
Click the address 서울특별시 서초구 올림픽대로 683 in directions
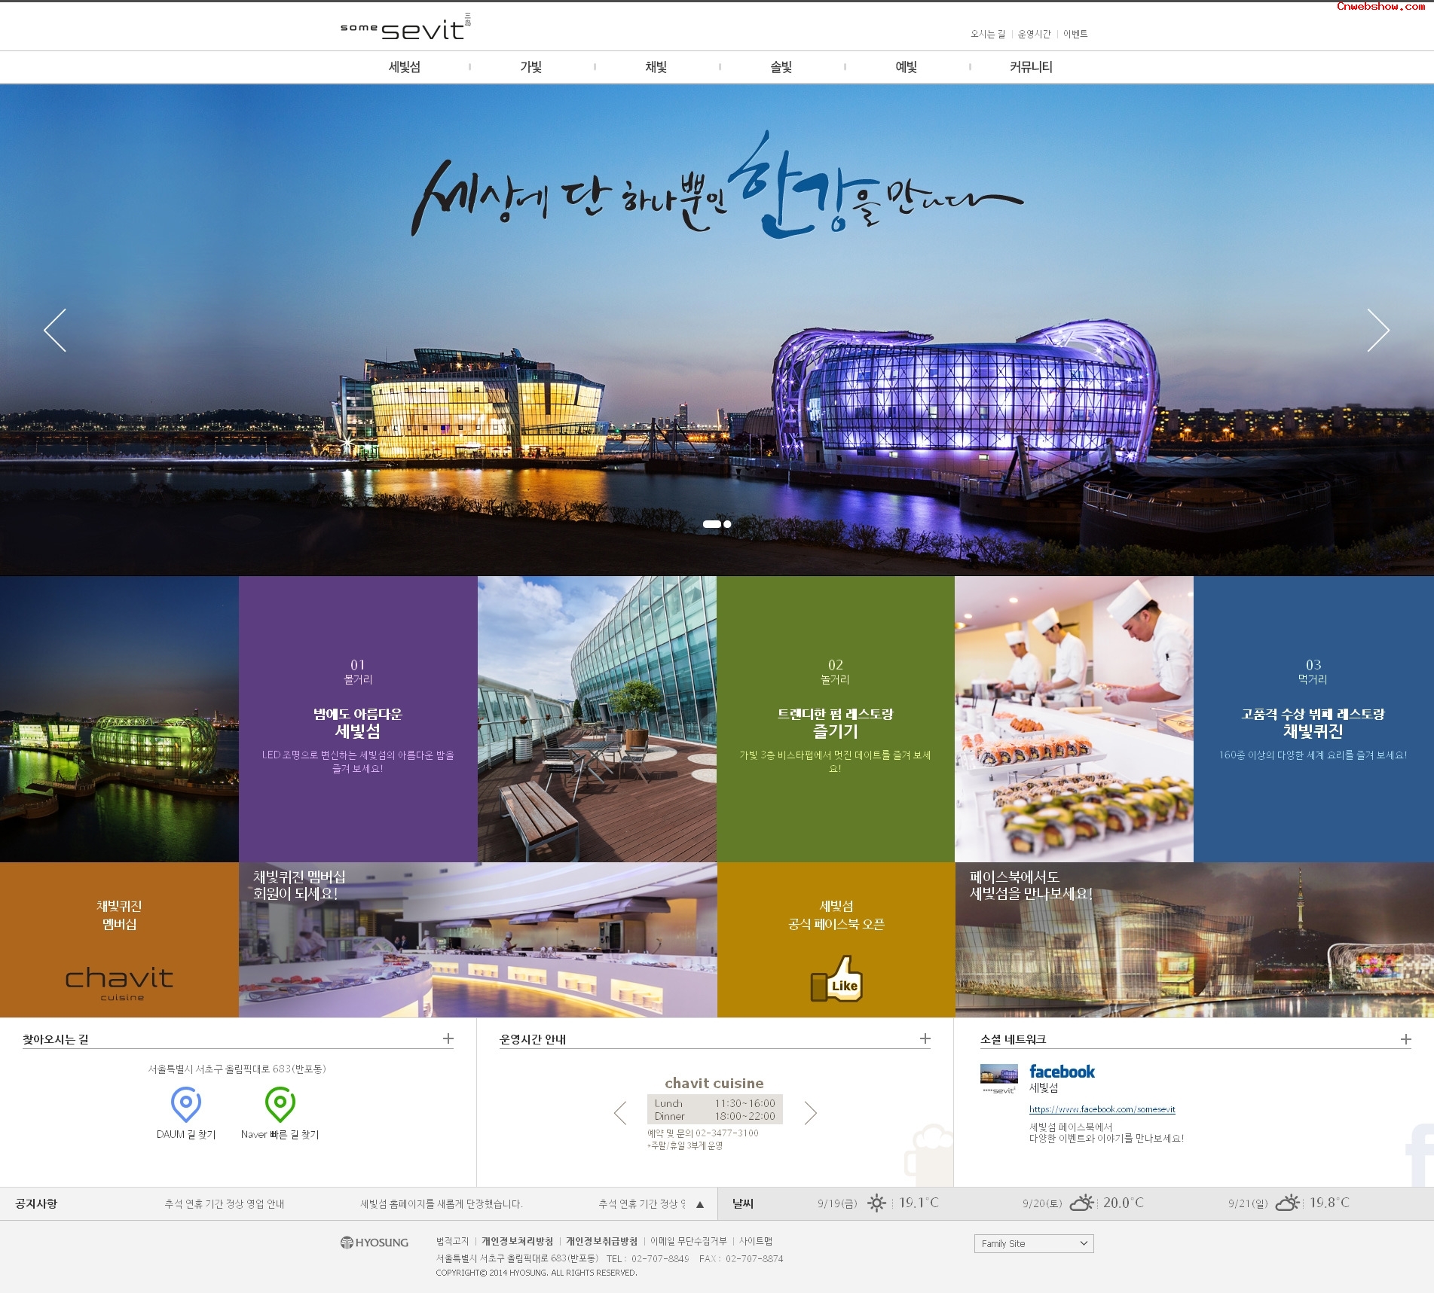pyautogui.click(x=237, y=1069)
